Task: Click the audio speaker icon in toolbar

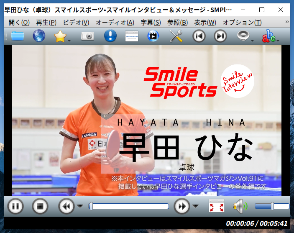Action: (x=243, y=36)
